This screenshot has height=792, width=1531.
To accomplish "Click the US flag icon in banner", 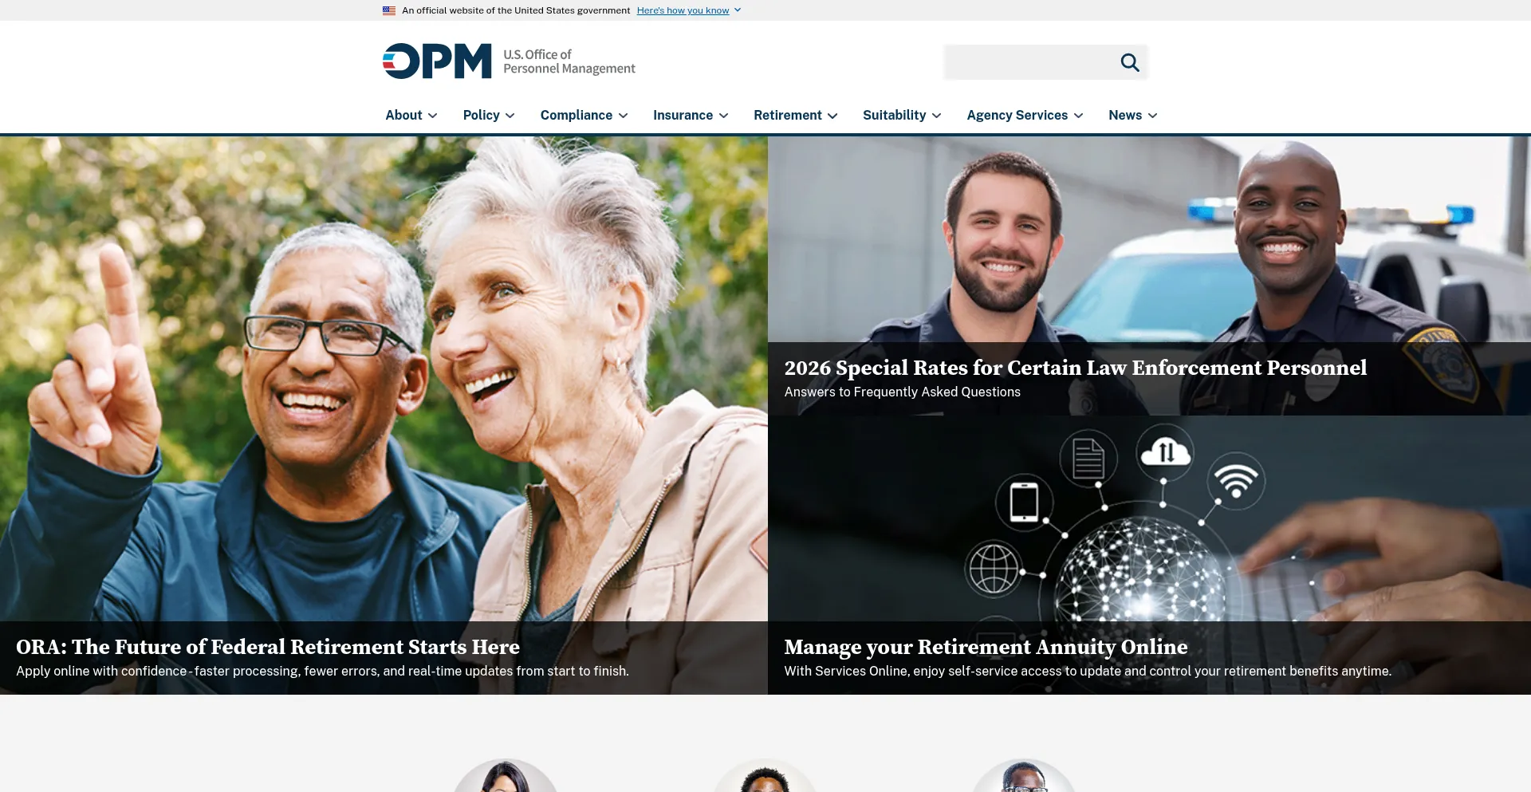I will (389, 10).
